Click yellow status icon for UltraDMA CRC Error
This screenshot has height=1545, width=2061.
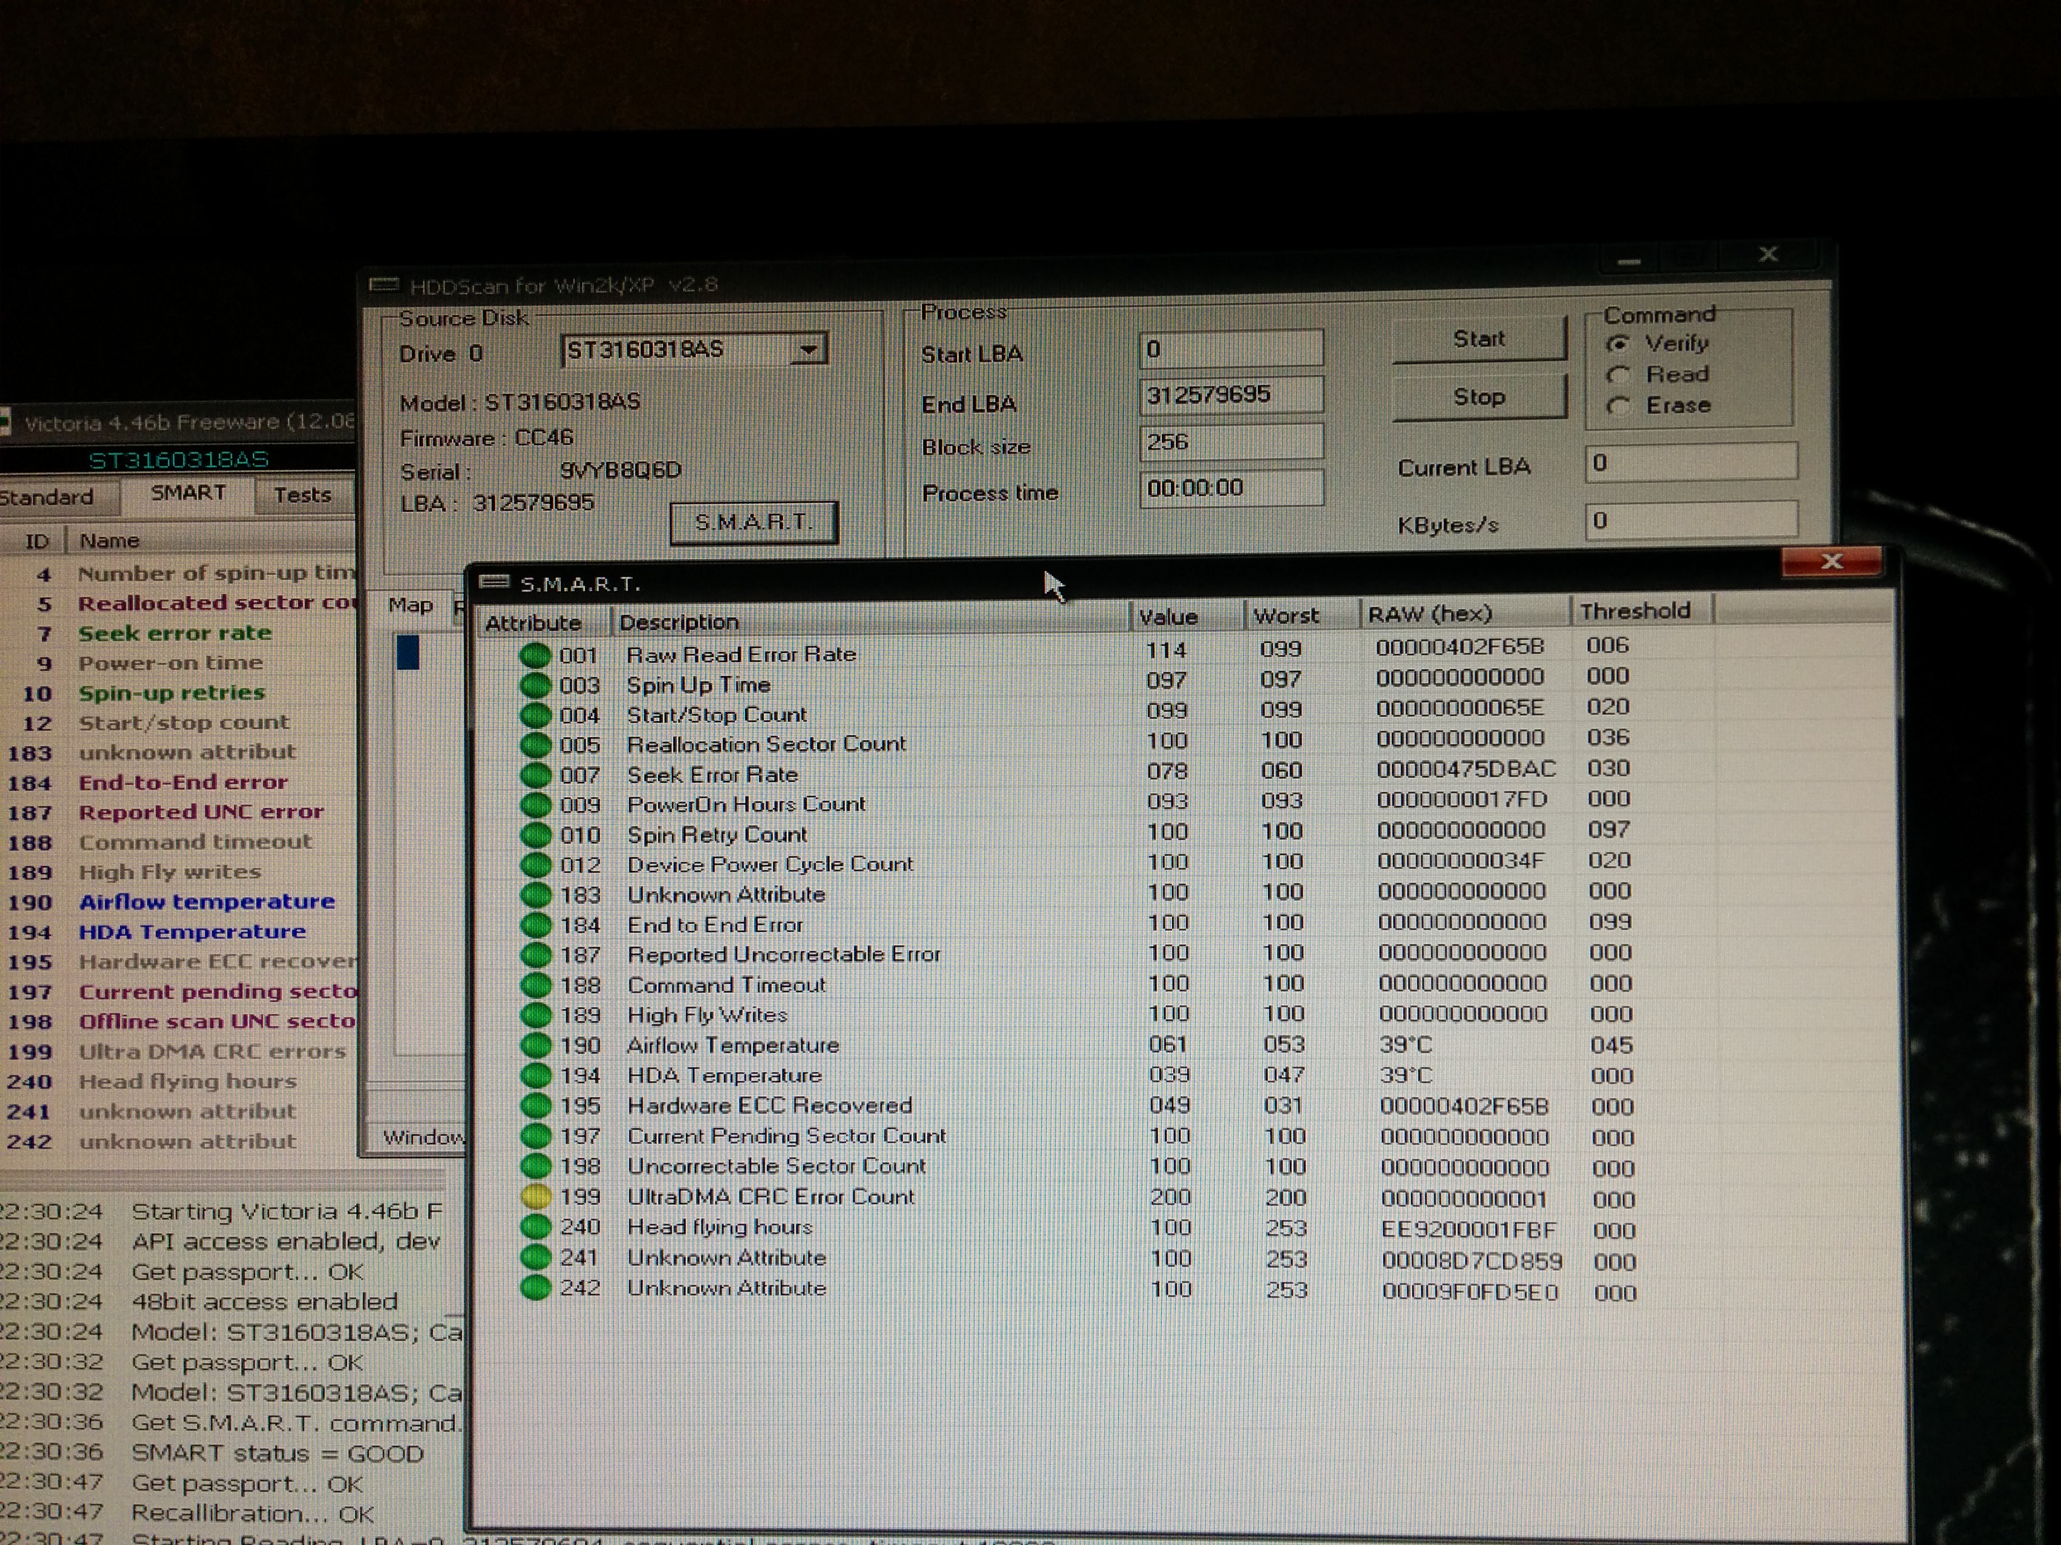click(x=535, y=1197)
